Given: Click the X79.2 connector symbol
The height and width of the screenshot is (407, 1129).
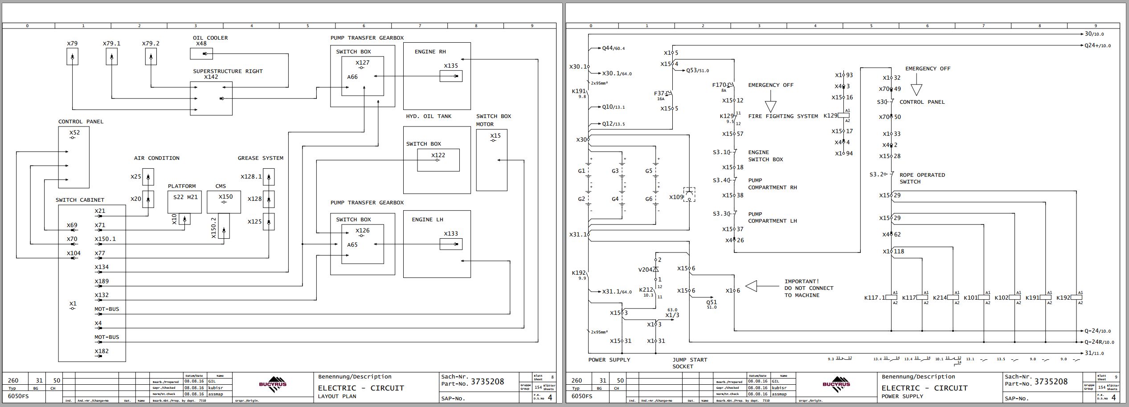Looking at the screenshot, I should [x=151, y=57].
